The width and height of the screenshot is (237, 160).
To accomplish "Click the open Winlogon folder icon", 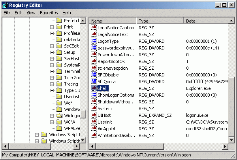I will 59,116.
